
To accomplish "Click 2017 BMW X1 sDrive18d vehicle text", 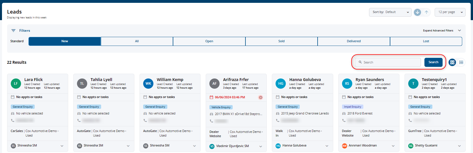I will click(239, 114).
